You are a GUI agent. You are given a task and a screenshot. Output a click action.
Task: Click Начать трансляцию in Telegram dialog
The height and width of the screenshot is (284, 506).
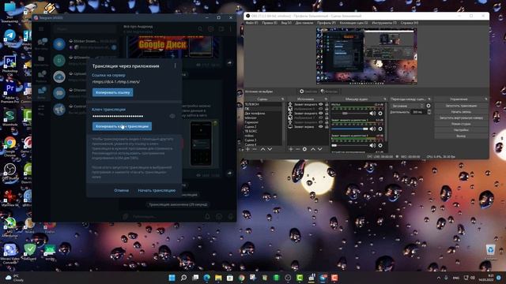(x=157, y=190)
